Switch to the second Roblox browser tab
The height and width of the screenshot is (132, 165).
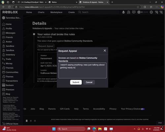(63, 2)
